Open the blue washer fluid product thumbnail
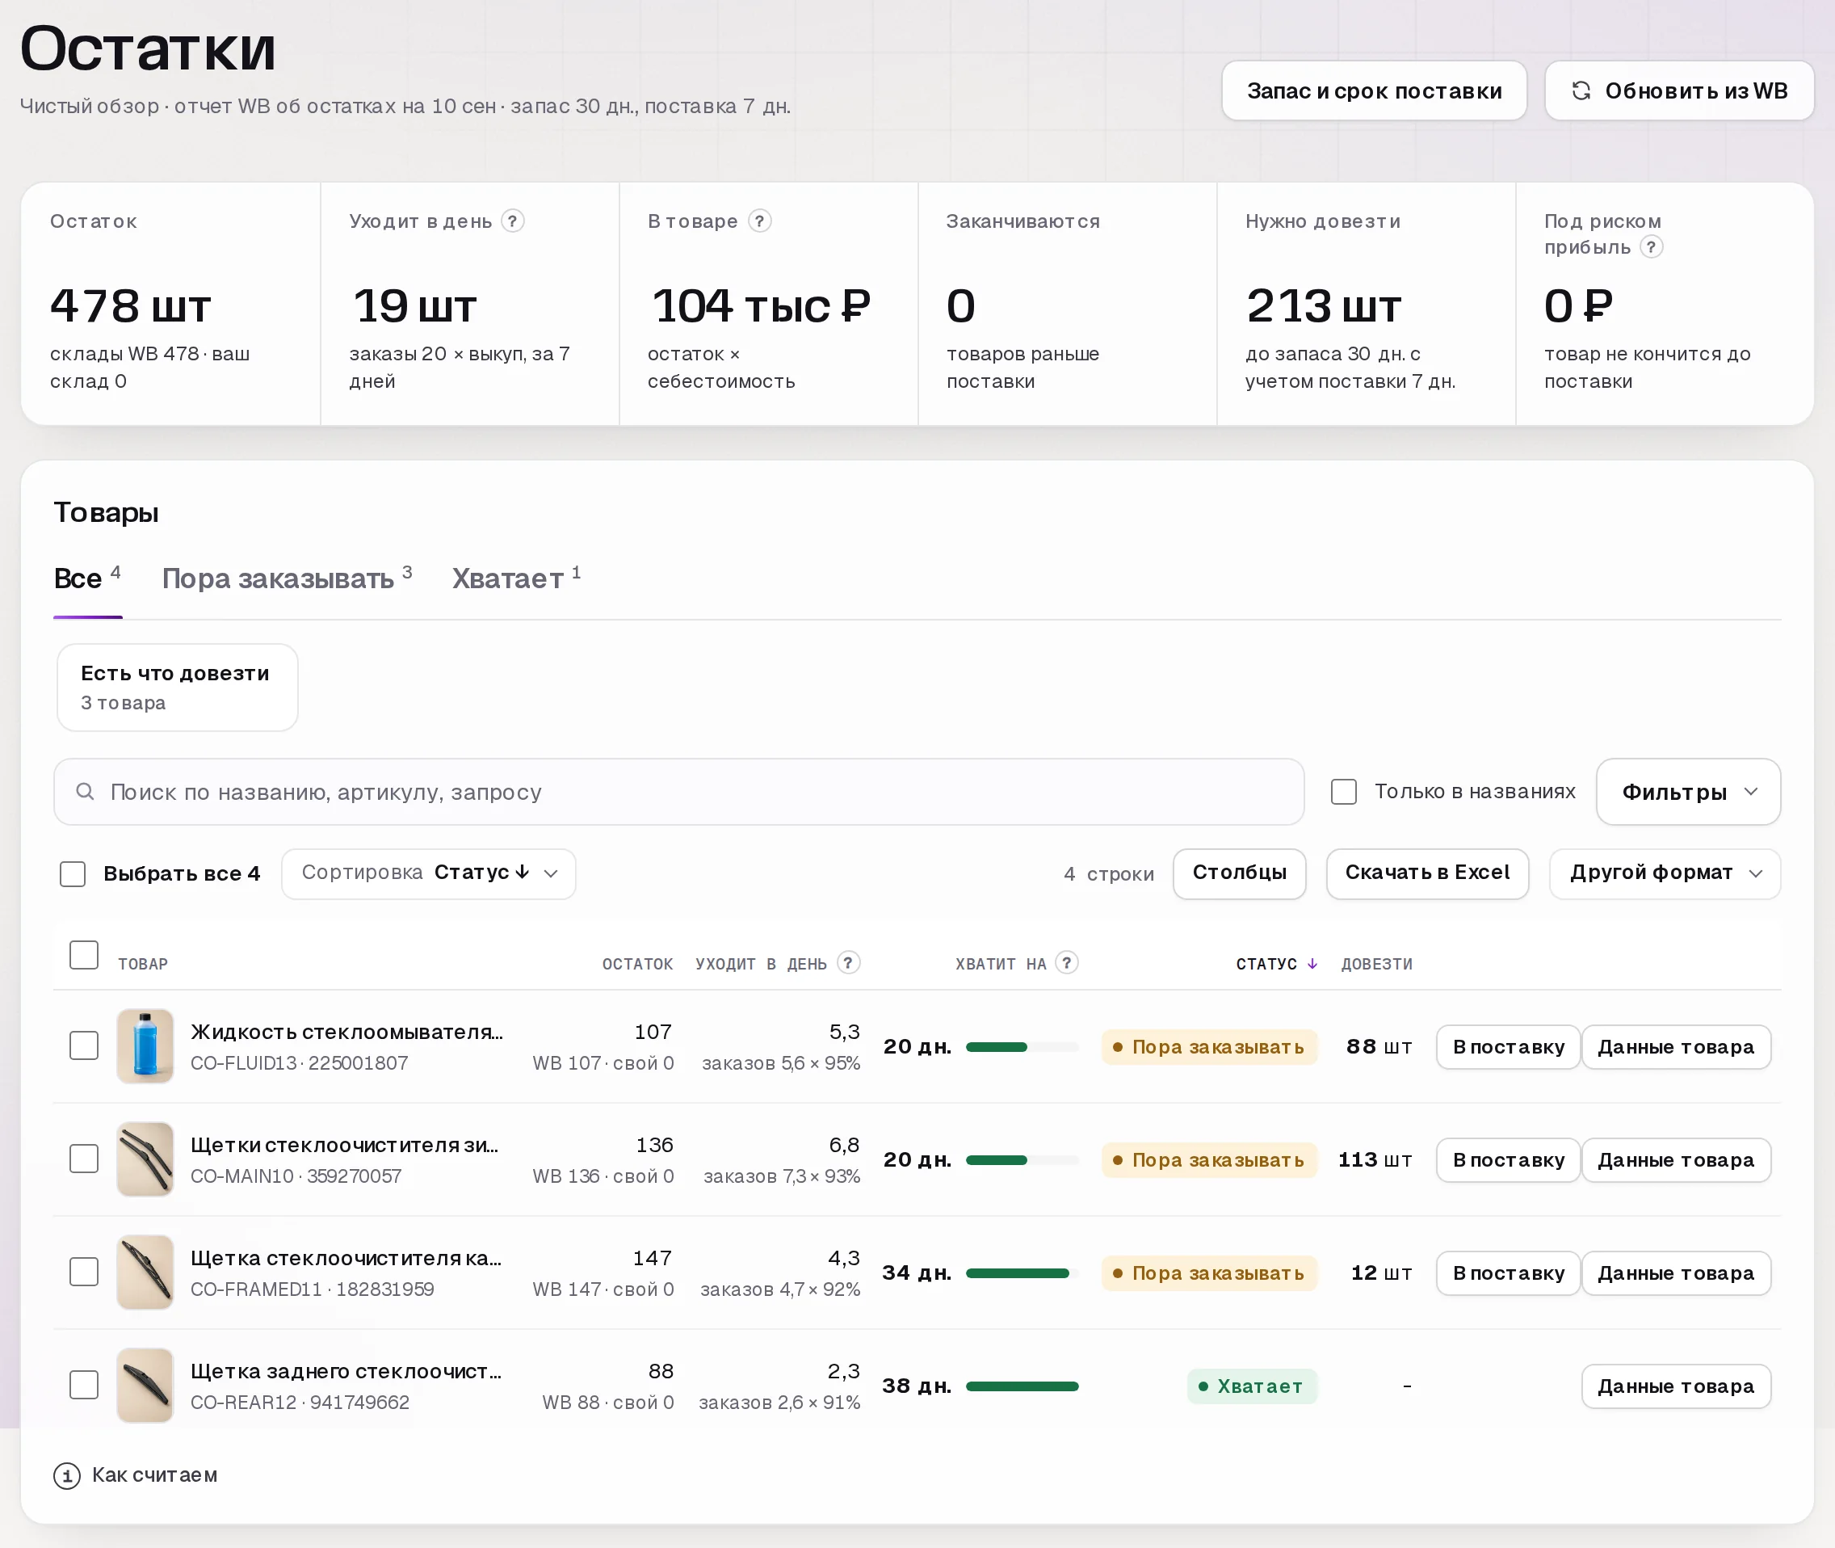 pyautogui.click(x=145, y=1046)
